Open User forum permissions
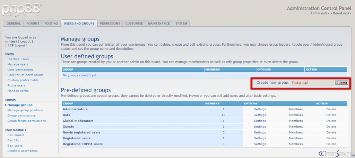Image resolution: width=355 pixels, height=158 pixels. 25,75
